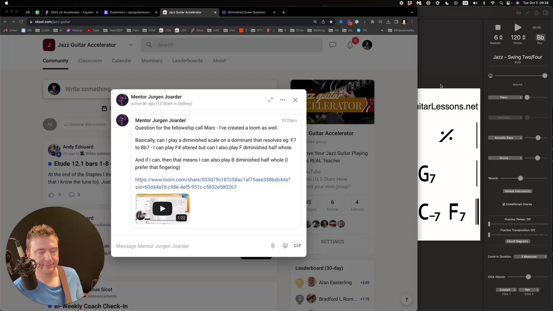553x311 pixels.
Task: Open the Chord Diagrams button
Action: click(x=517, y=241)
